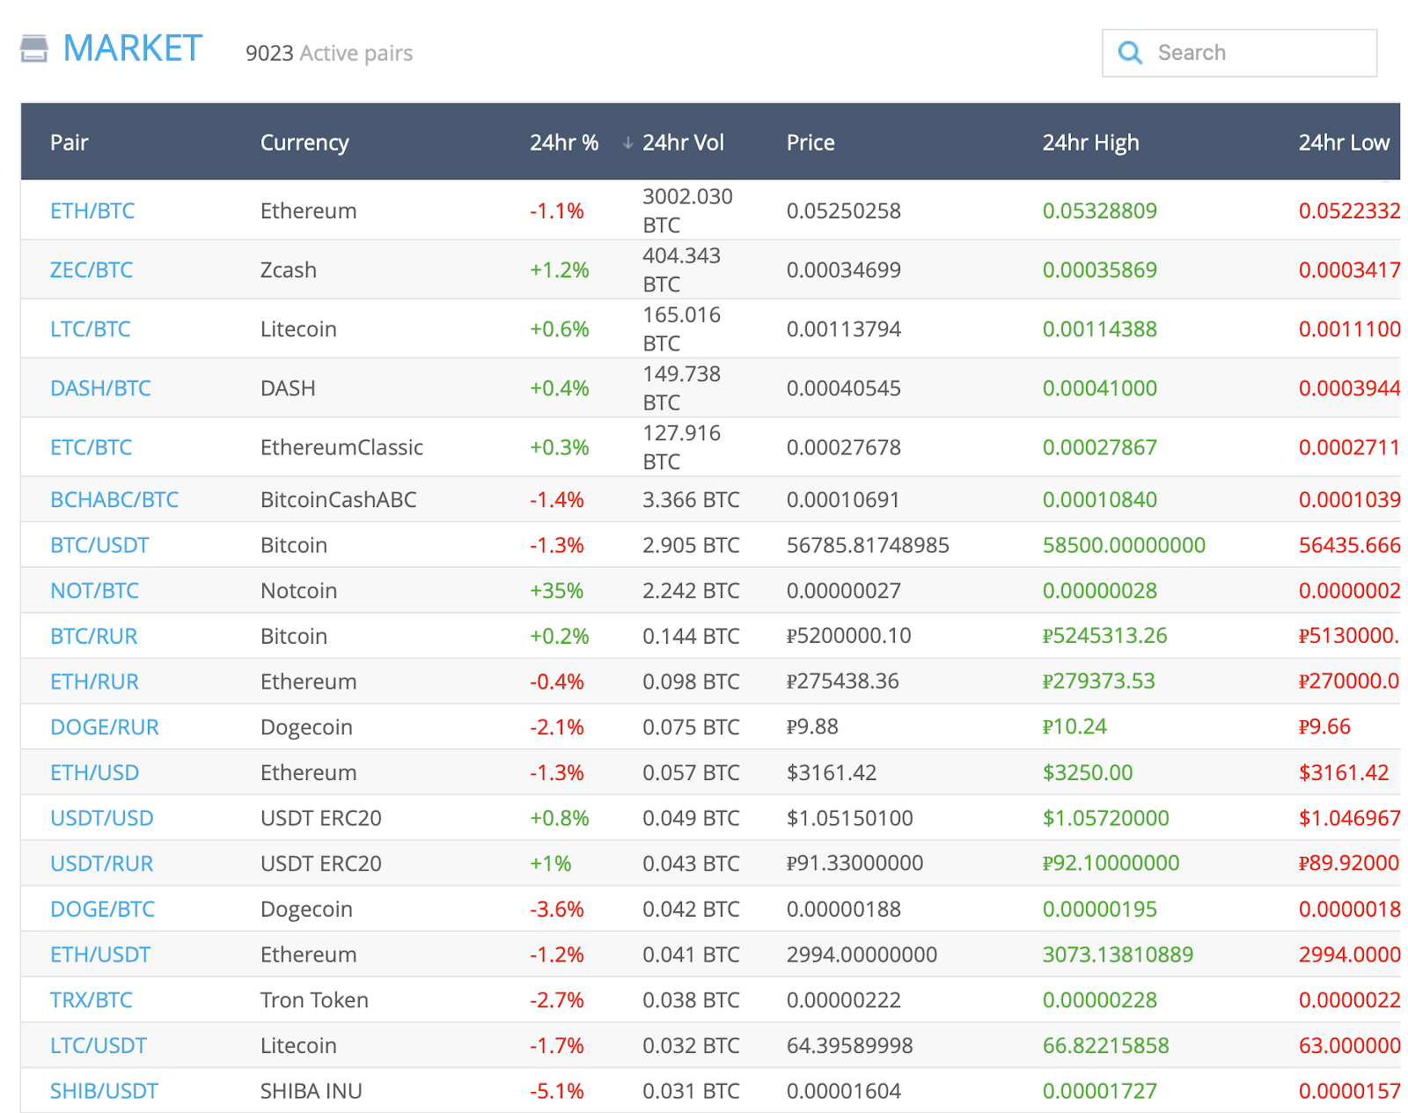Click the -3.6% change value

point(556,909)
